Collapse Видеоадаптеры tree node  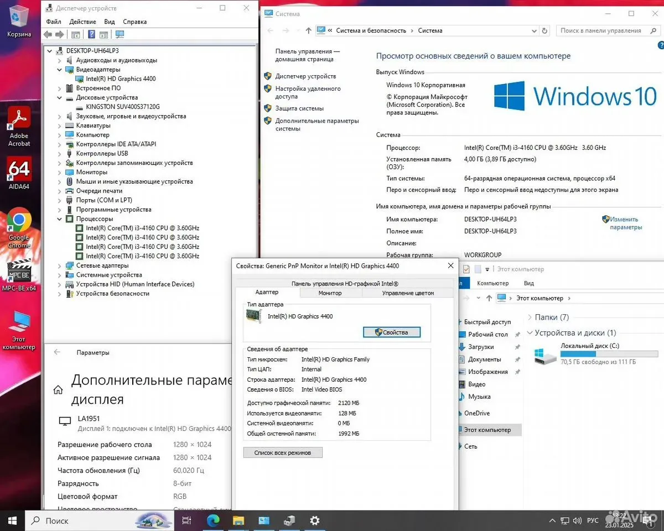(x=60, y=70)
